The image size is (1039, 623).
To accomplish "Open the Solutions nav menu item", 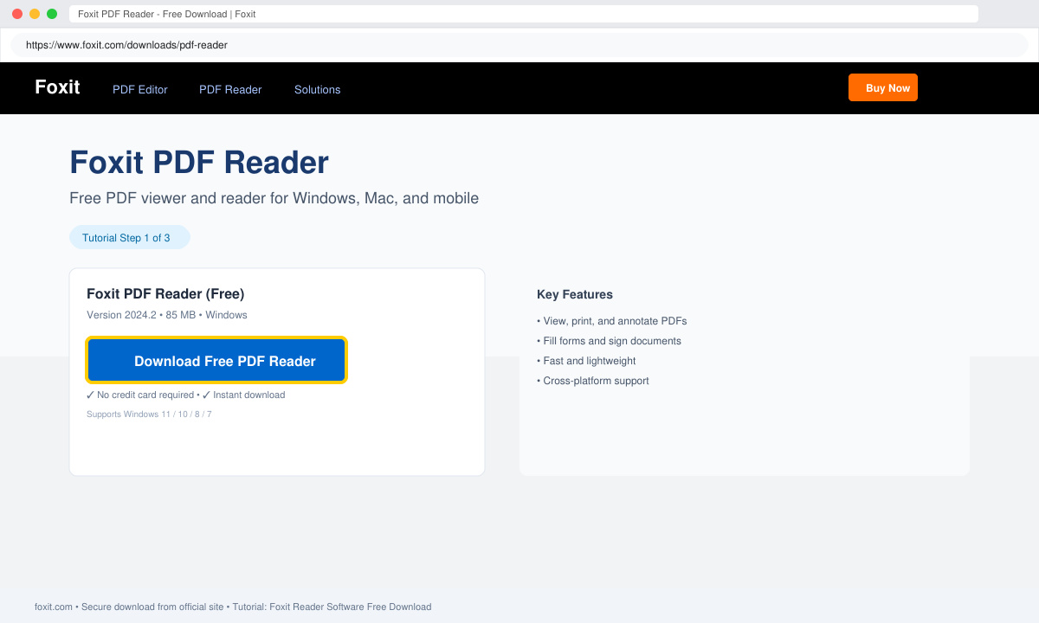I will [317, 89].
